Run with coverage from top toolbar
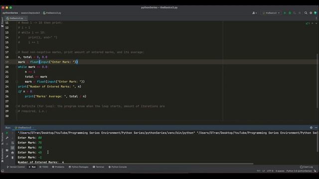Viewport: 319px width, 179px height. point(295,13)
